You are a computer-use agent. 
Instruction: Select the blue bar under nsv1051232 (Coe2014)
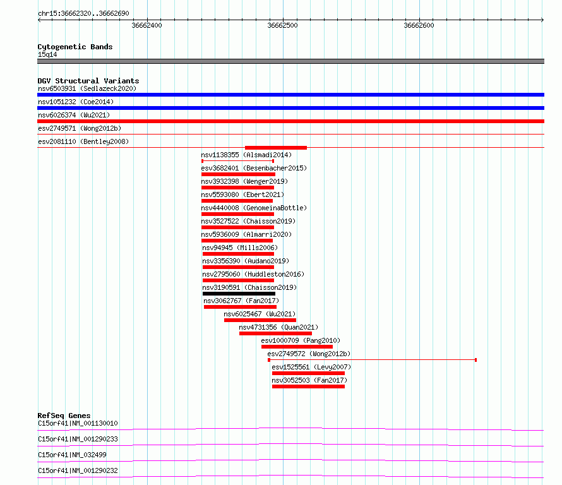point(290,108)
